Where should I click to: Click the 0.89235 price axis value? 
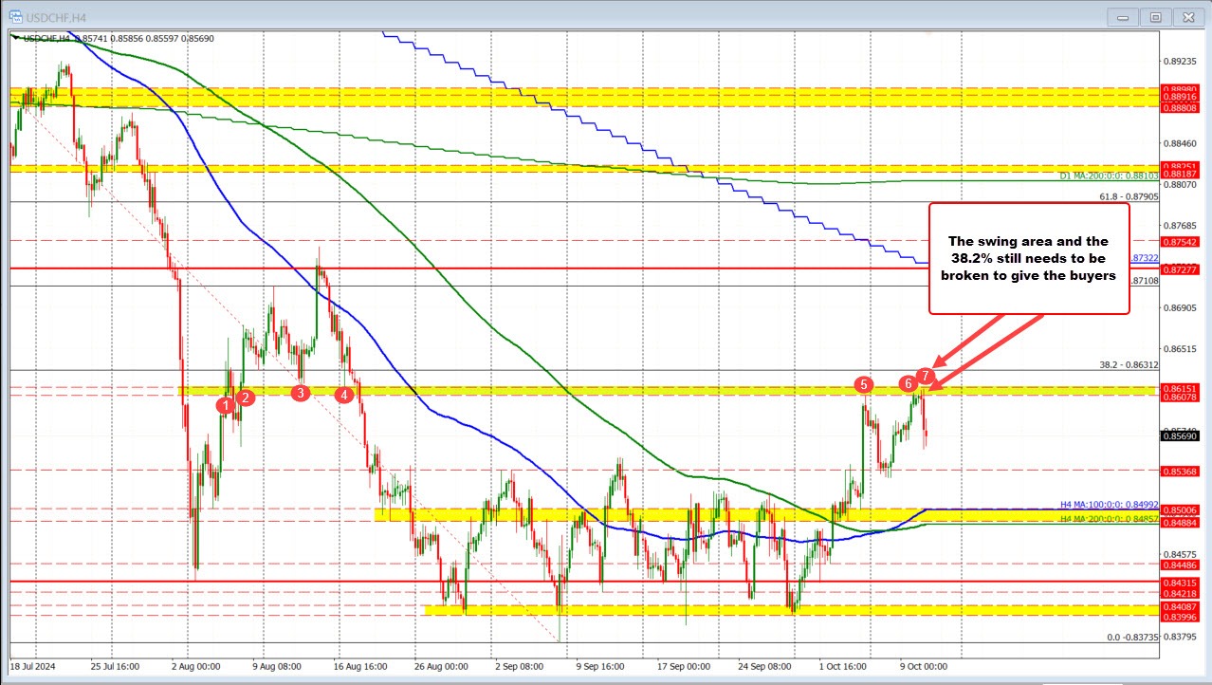1182,61
